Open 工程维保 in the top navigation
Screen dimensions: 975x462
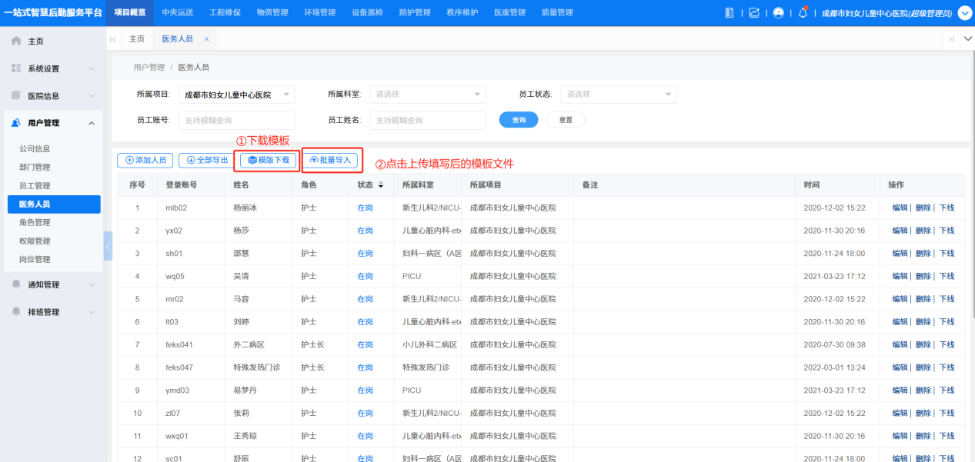tap(225, 12)
